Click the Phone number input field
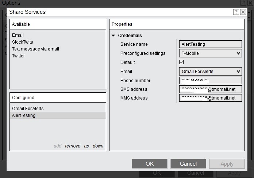 tap(211, 80)
